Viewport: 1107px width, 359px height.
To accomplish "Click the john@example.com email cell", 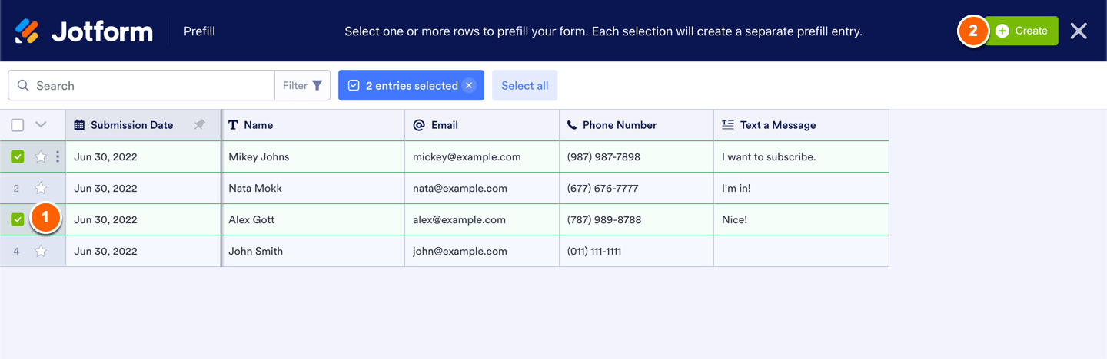I will tap(460, 252).
